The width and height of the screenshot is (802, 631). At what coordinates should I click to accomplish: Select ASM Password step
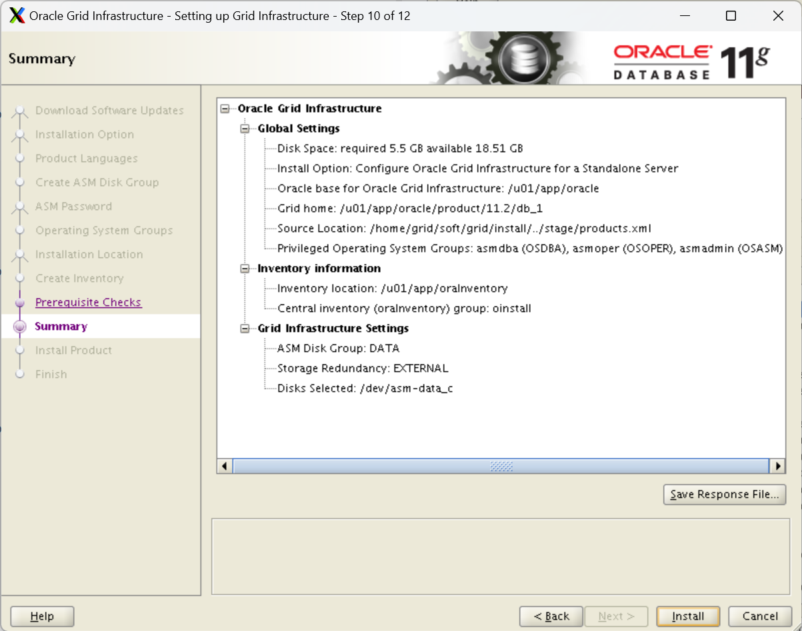[x=73, y=207]
